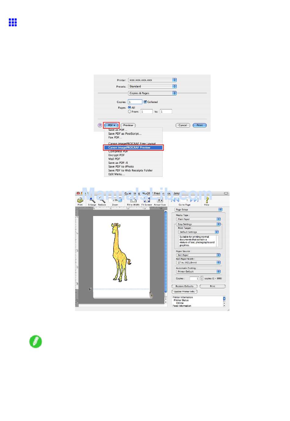Screen dimensions: 290x421
Task: Open the zoom percentage combo box
Action: [116, 200]
